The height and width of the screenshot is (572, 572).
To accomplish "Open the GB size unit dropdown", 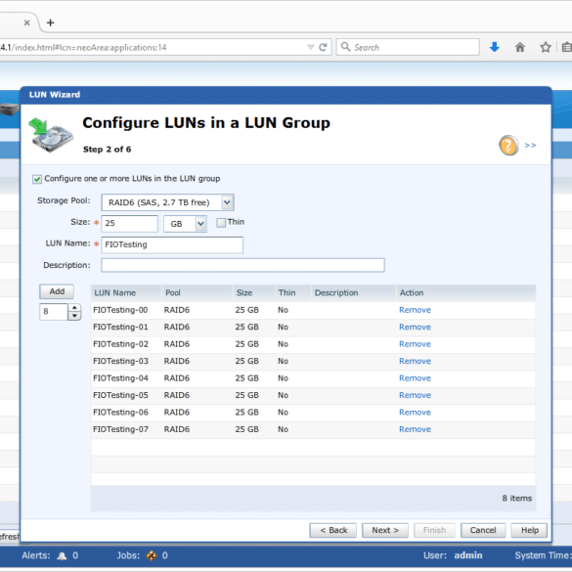I will tap(200, 224).
